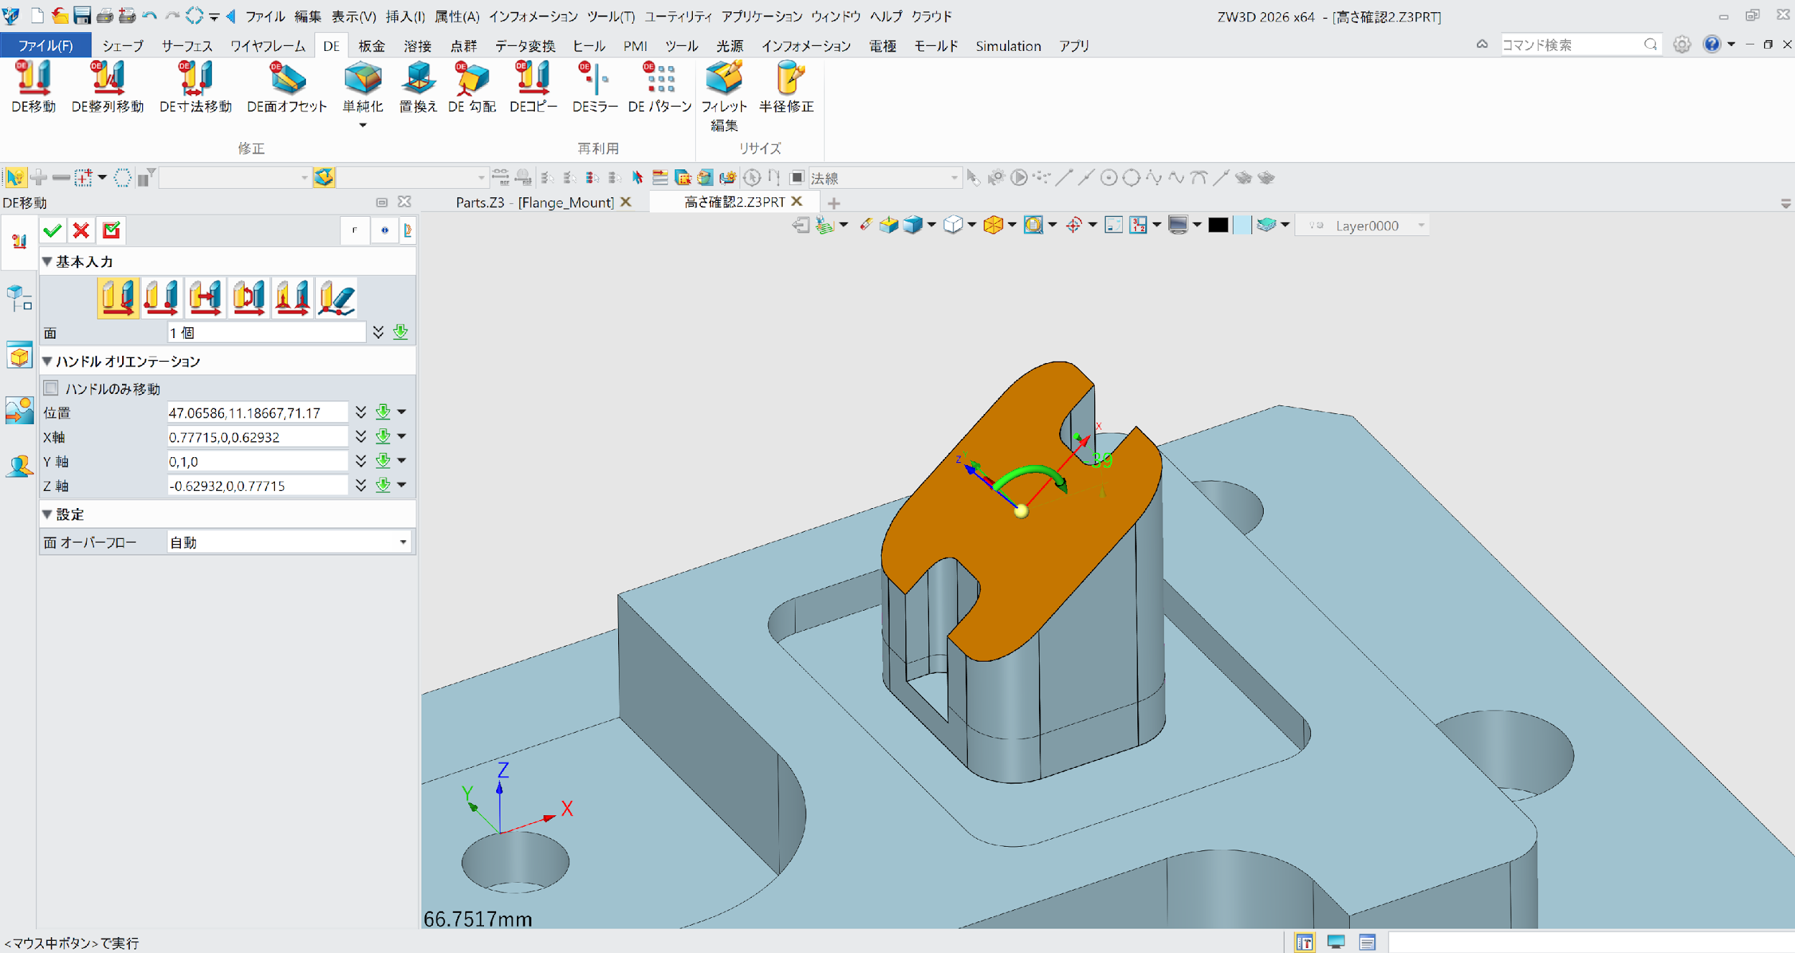
Task: Select the DE移動 tool in the ribbon
Action: [x=32, y=86]
